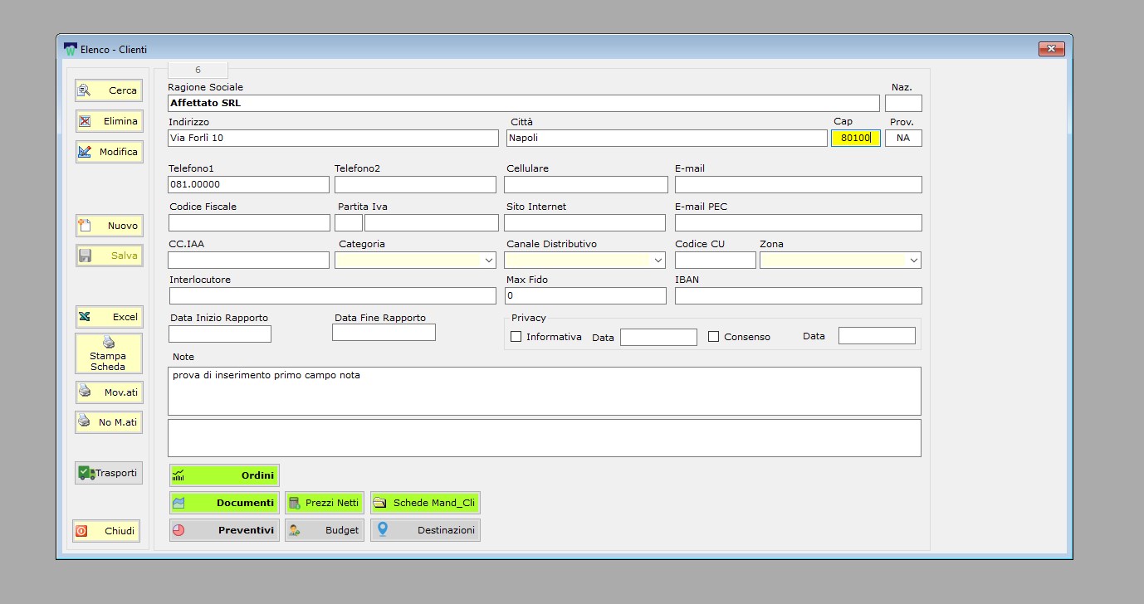Click the Preventivi pie chart icon

(x=178, y=530)
